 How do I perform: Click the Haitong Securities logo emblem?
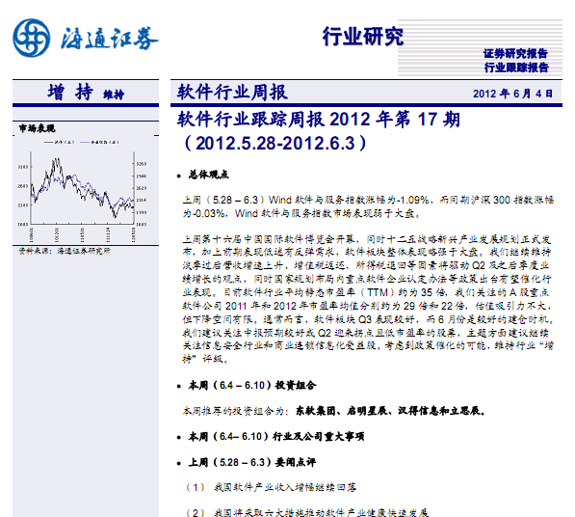31,38
